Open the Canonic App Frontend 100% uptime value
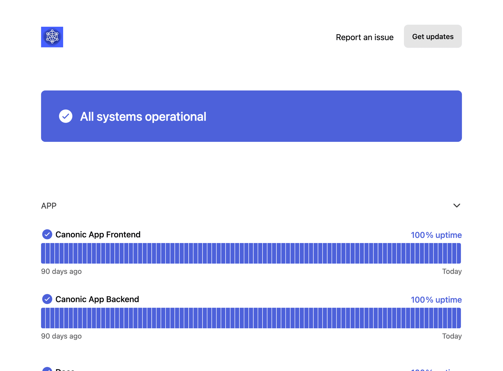The image size is (503, 371). click(x=436, y=235)
